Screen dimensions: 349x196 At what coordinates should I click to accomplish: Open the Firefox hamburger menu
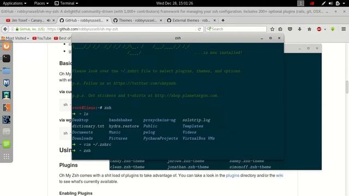click(344, 29)
